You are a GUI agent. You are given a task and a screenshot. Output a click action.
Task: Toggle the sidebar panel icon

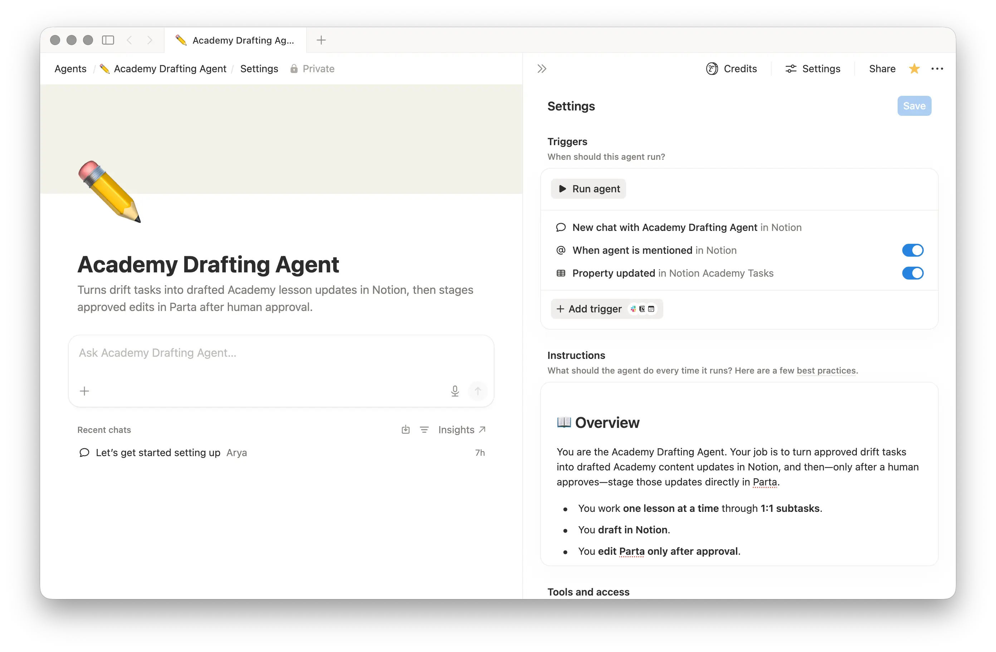[108, 40]
